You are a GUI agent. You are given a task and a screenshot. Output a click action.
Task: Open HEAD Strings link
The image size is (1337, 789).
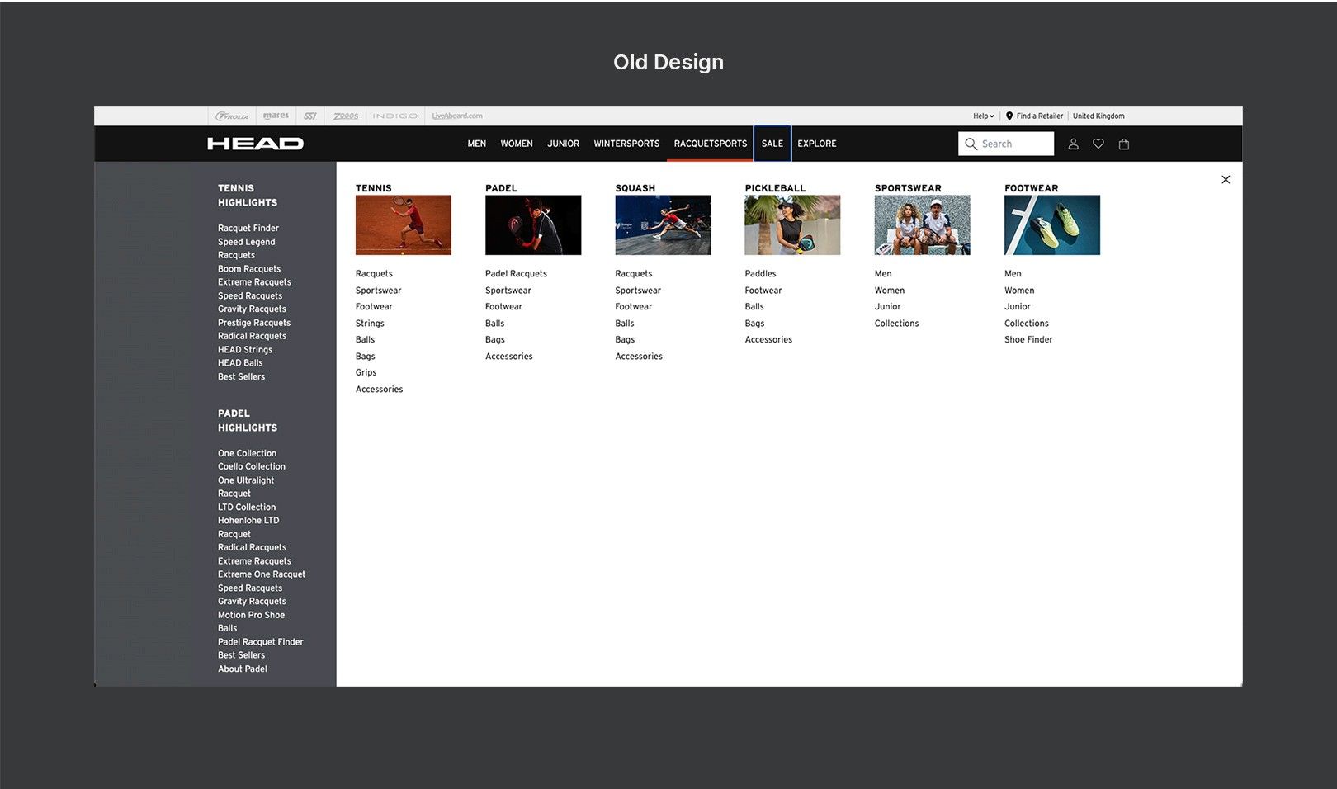[x=245, y=350]
